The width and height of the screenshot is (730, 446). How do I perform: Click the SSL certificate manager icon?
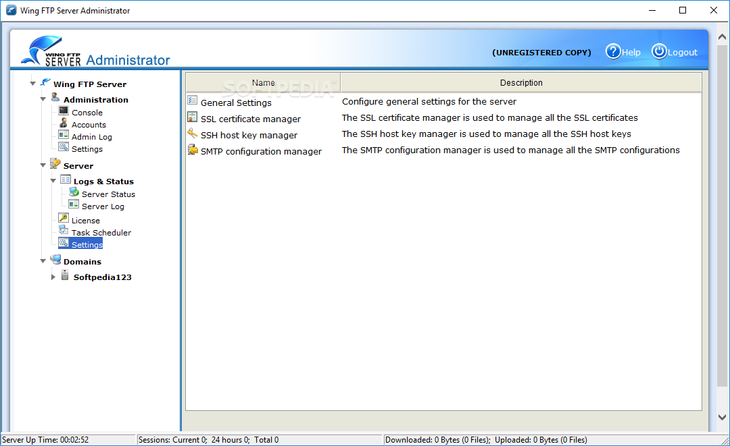click(x=192, y=117)
